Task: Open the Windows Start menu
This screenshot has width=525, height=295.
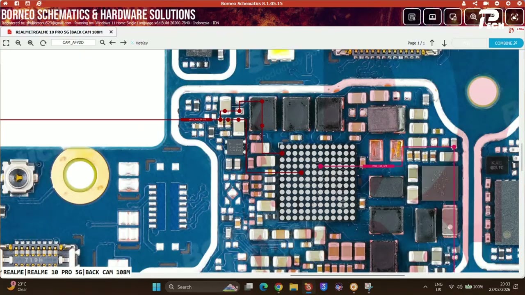Action: (156, 287)
